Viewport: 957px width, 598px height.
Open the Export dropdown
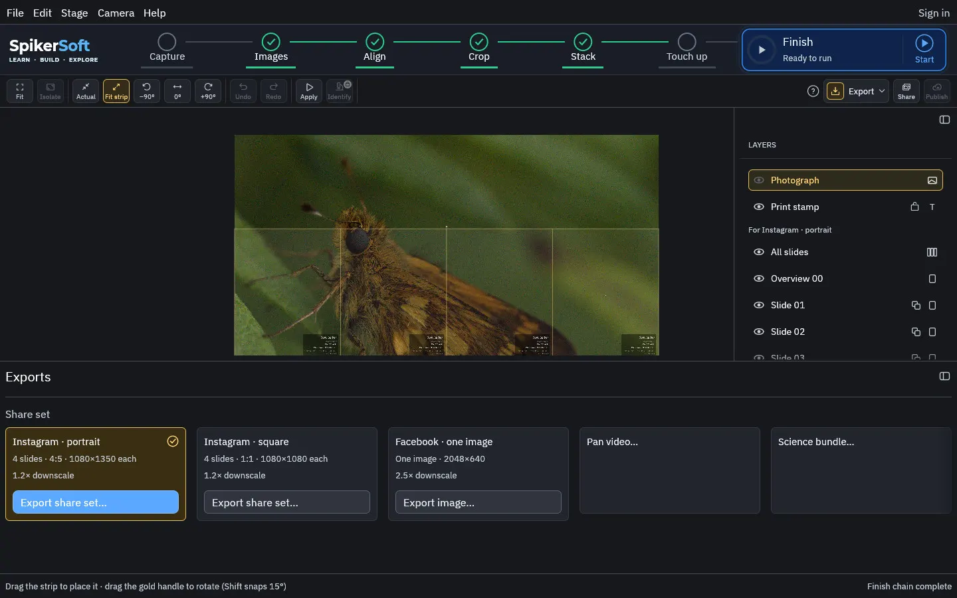[x=857, y=91]
